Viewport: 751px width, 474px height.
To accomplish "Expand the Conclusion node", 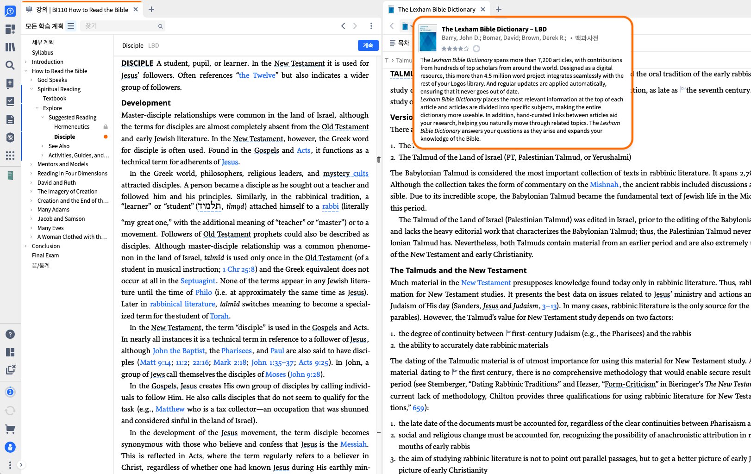I will pos(26,246).
